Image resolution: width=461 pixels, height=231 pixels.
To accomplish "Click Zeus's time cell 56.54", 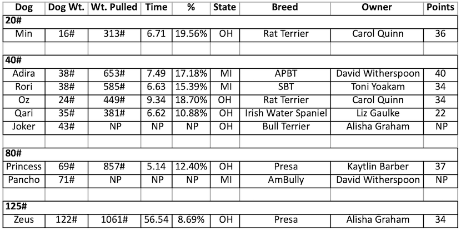I will (156, 219).
